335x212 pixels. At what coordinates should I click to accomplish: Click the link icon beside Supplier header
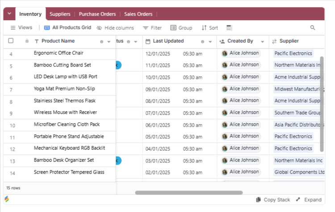click(274, 41)
